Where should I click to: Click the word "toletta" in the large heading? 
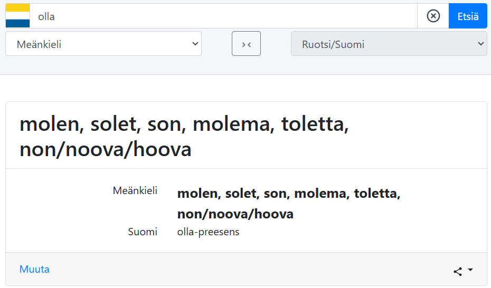[315, 125]
